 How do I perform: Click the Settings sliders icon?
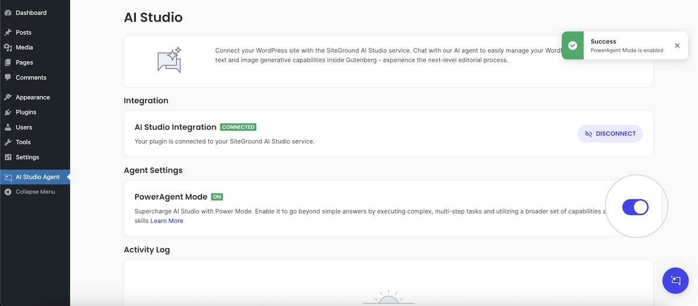pyautogui.click(x=8, y=157)
